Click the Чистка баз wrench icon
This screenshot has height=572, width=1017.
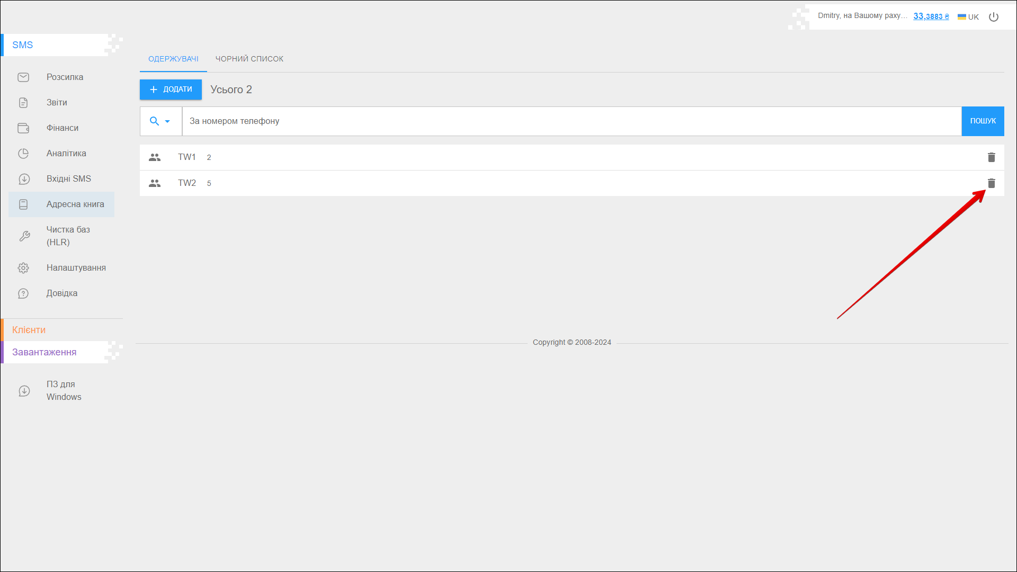(24, 236)
